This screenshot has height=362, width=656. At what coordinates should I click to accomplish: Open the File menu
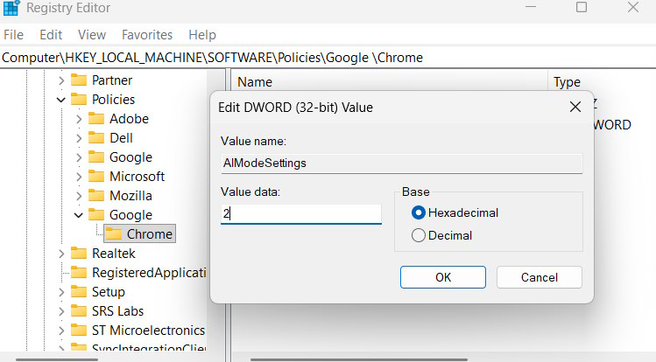click(13, 35)
